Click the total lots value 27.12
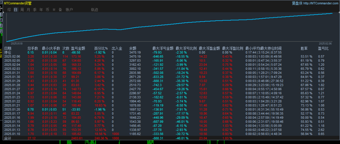Image resolution: width=340 pixels, height=144 pixels. point(32,138)
